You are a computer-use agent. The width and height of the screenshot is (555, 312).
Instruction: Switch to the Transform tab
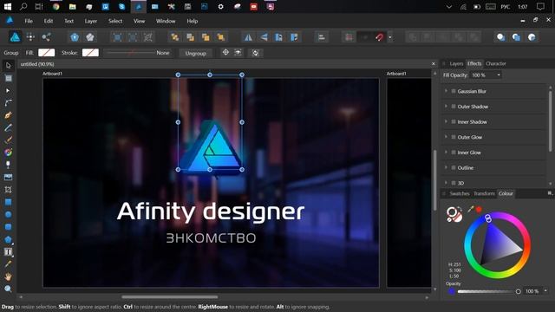coord(484,193)
